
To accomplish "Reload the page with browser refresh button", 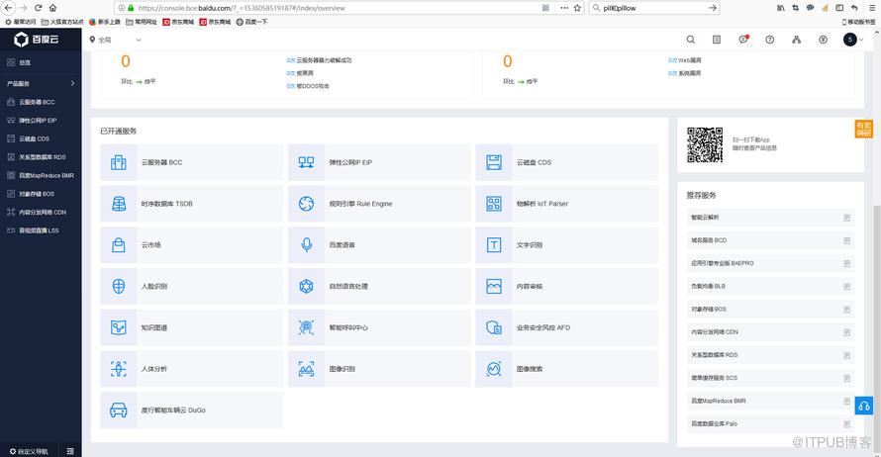I will pos(39,8).
